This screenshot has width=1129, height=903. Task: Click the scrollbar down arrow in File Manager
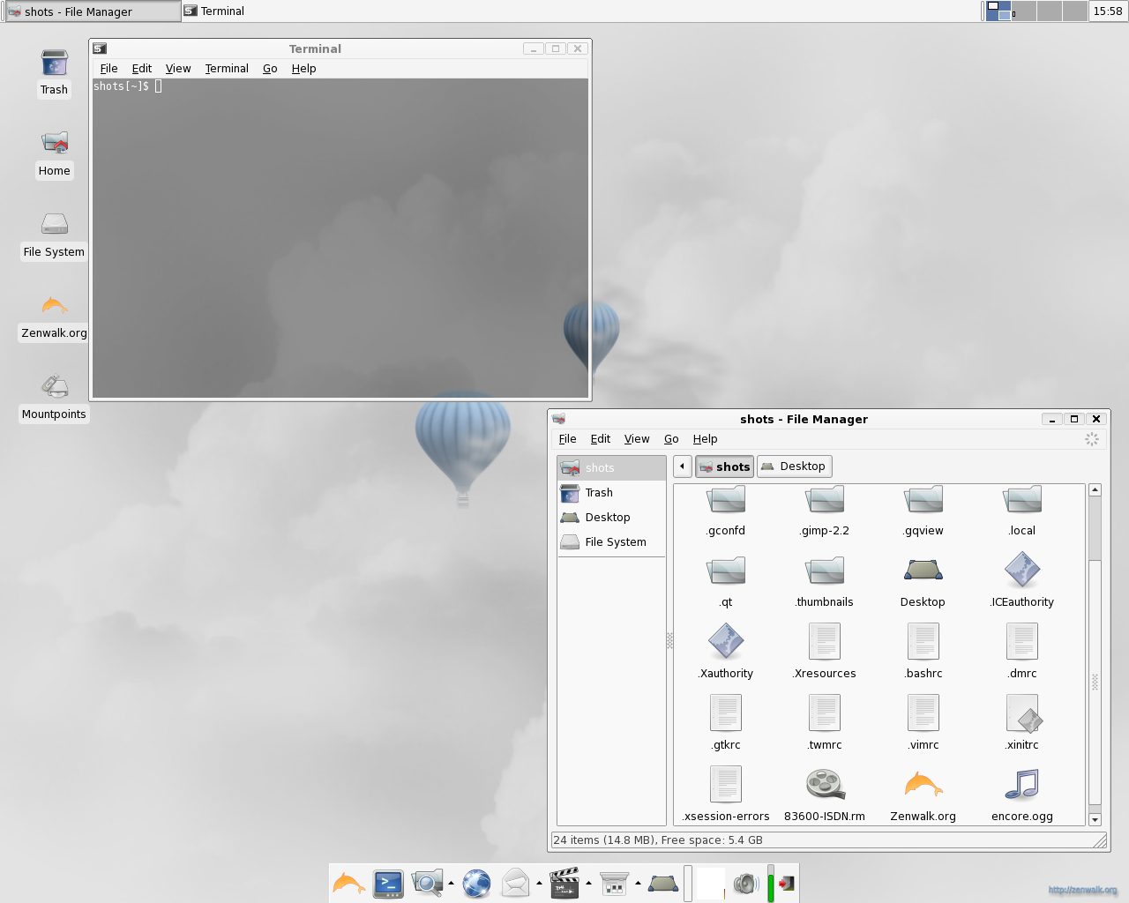[x=1095, y=820]
